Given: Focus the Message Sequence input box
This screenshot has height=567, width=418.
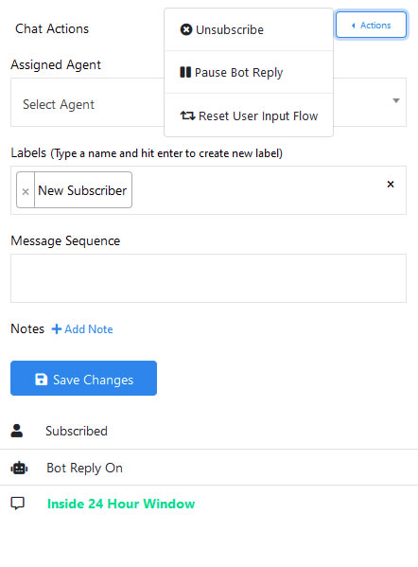Looking at the screenshot, I should pyautogui.click(x=208, y=278).
